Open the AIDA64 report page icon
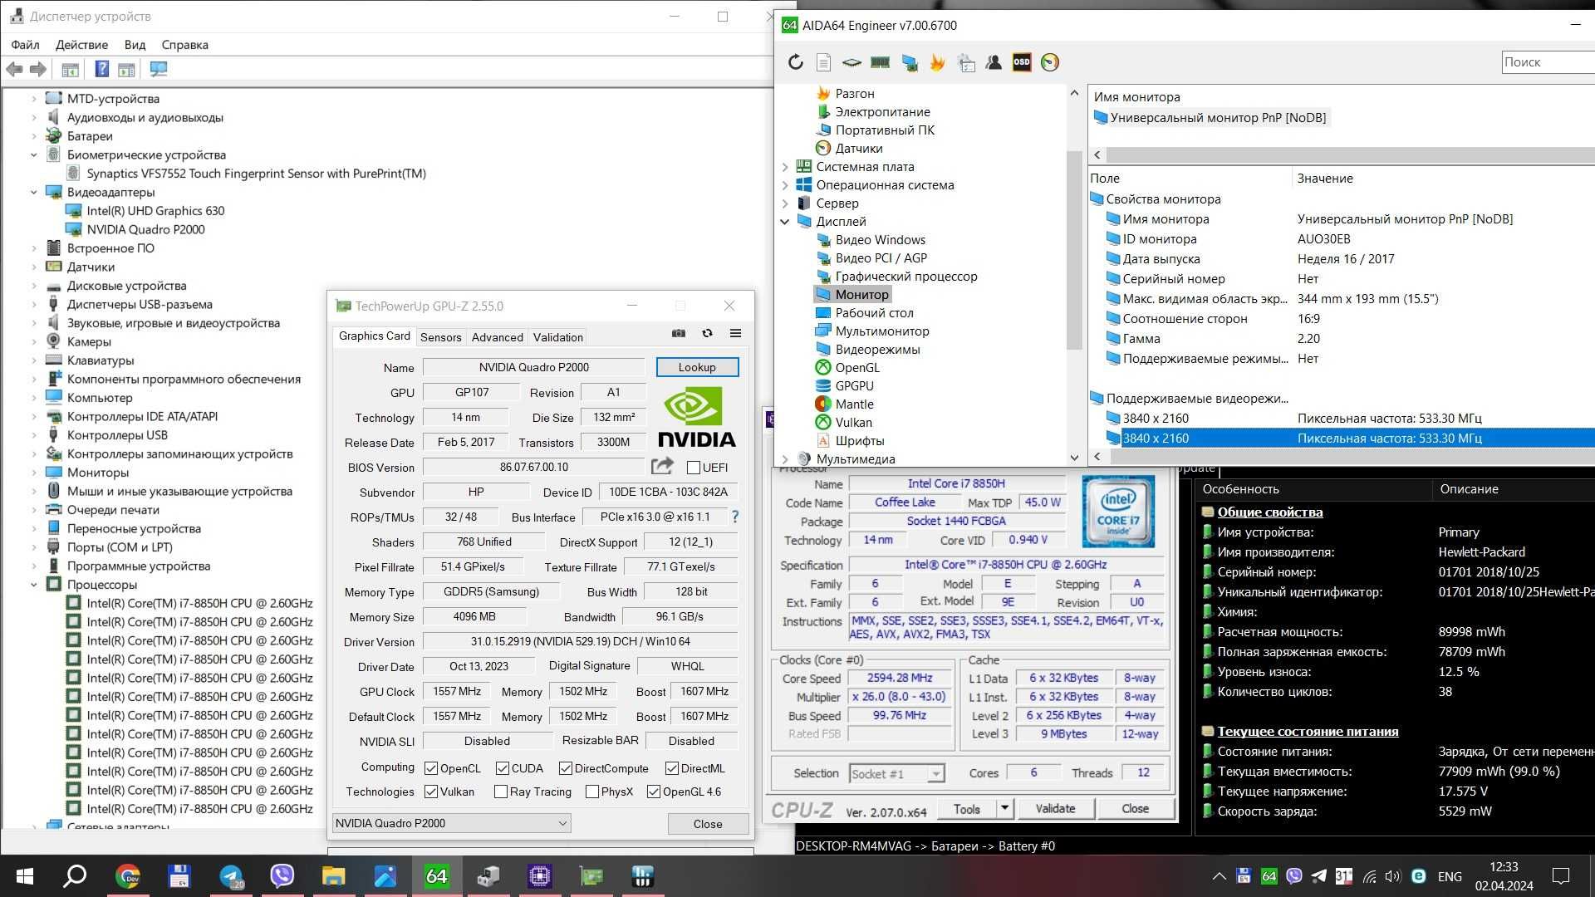The image size is (1595, 897). click(x=823, y=62)
